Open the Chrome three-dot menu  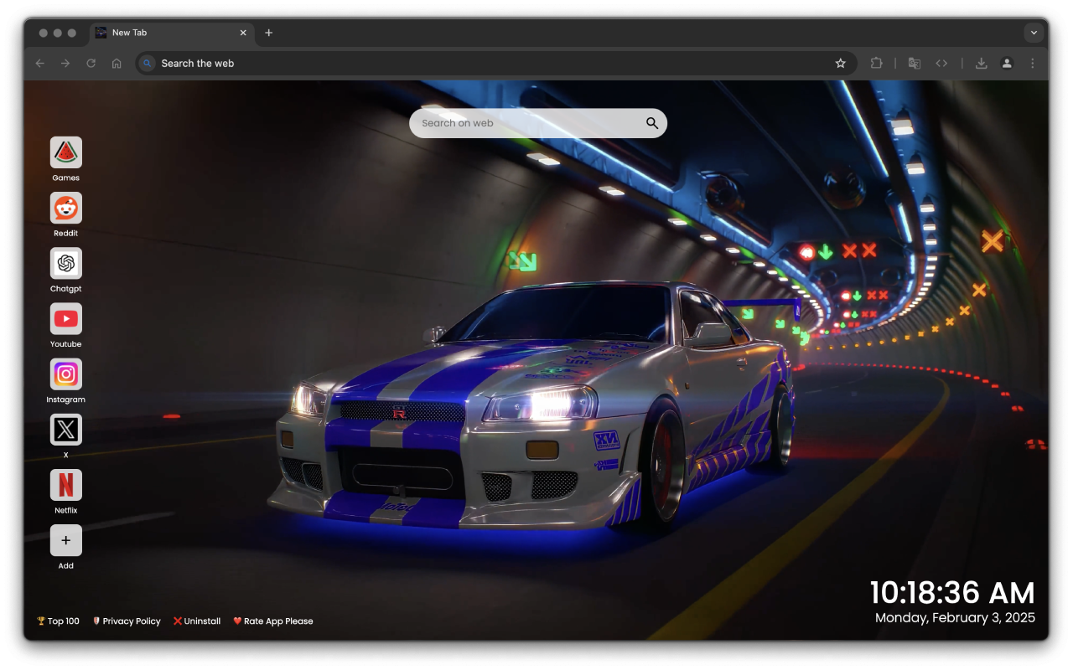pyautogui.click(x=1032, y=63)
